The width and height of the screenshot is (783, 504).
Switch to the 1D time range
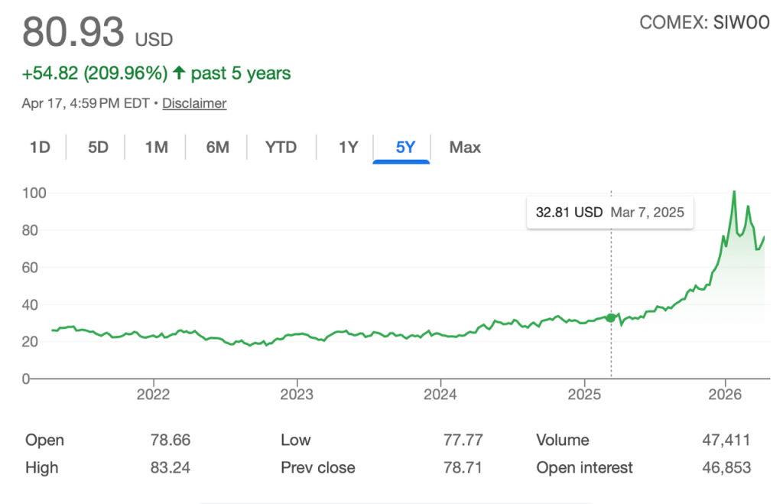click(40, 147)
